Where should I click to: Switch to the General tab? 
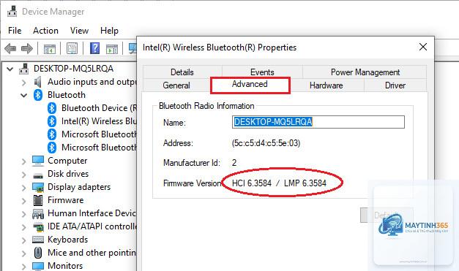(176, 85)
